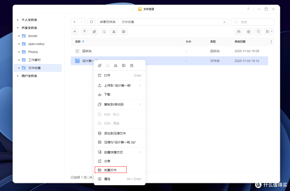Open the toolbox icon at the right toolbar
The image size is (290, 191).
pos(239,32)
